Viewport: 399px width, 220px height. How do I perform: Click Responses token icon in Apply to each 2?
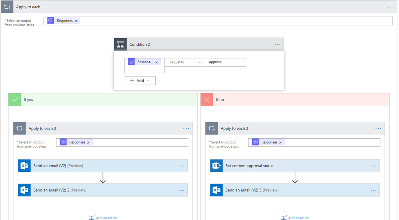256,142
